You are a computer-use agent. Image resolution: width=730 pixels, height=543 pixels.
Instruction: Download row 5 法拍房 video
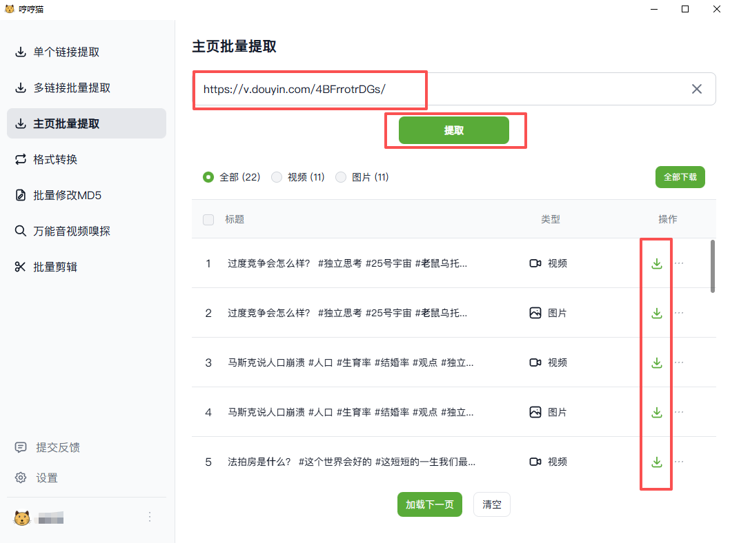tap(657, 462)
